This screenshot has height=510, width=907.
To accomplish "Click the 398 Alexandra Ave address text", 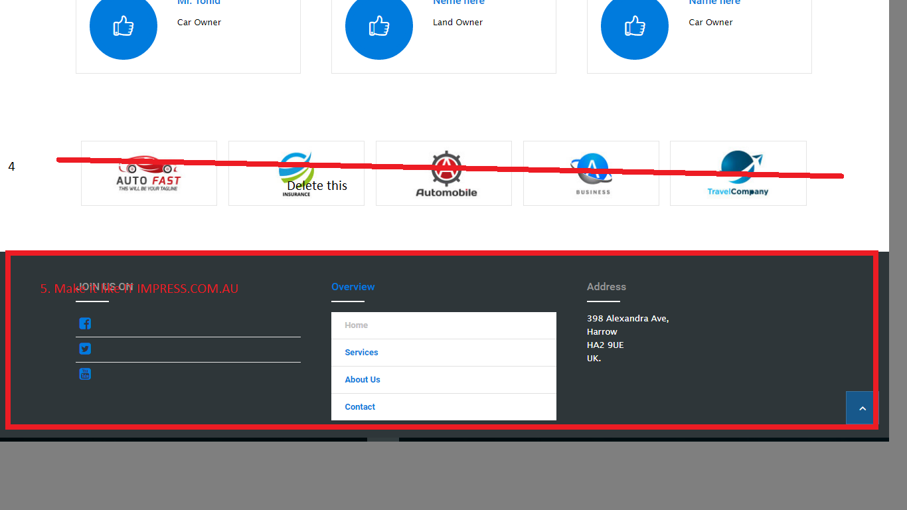I will coord(627,319).
